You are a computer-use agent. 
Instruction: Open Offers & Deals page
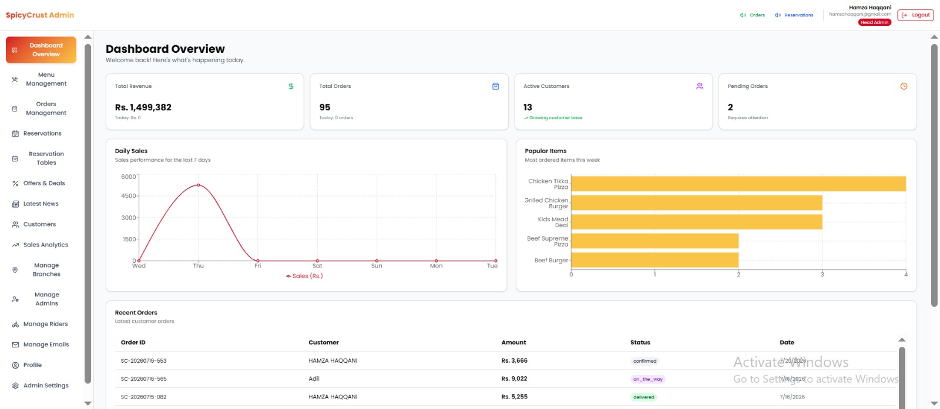click(41, 184)
